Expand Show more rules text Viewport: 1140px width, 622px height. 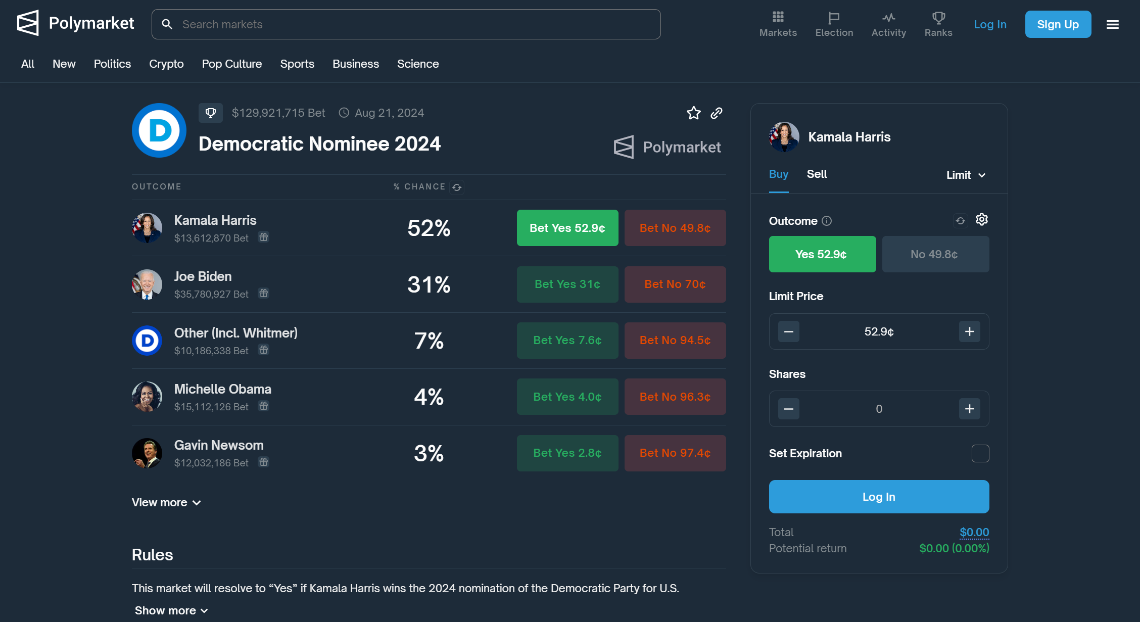(x=171, y=610)
